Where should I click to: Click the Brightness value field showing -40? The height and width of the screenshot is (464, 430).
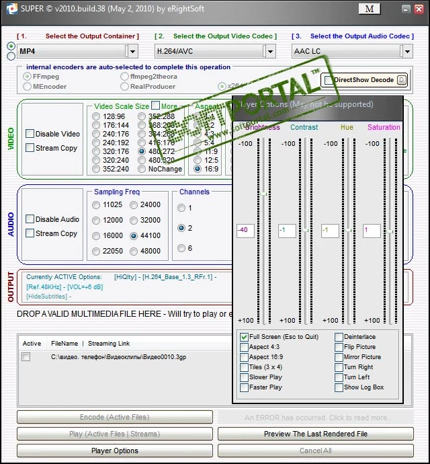(x=245, y=231)
